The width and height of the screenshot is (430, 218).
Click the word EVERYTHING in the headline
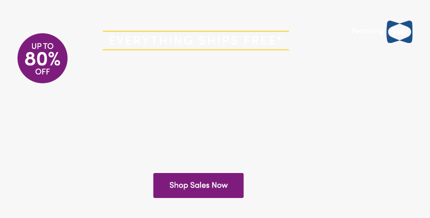coord(151,40)
